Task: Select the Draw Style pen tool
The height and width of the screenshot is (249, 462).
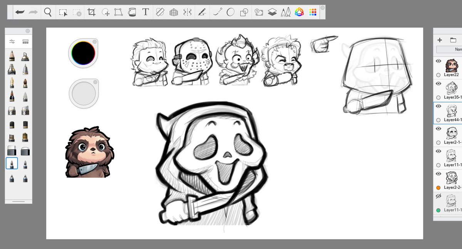Action: 202,12
